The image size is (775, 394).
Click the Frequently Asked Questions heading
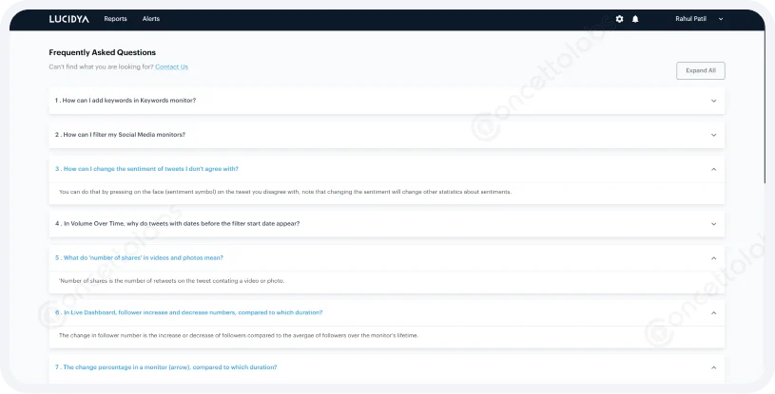click(x=103, y=52)
